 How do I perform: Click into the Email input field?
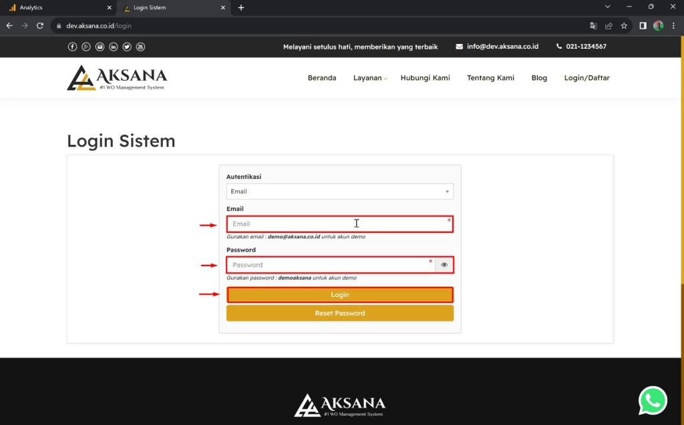coord(334,224)
